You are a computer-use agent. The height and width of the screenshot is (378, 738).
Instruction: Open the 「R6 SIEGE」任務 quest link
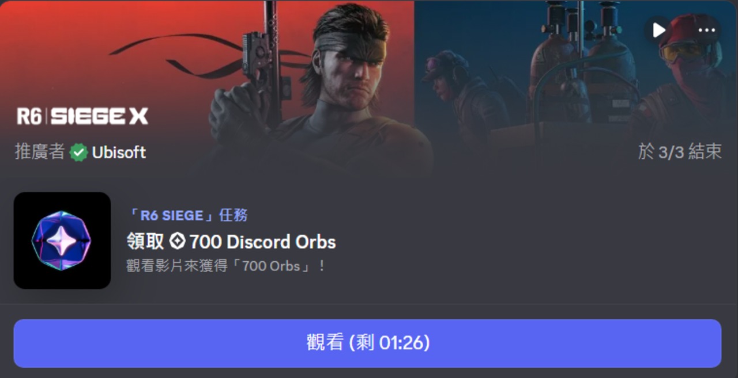tap(187, 215)
